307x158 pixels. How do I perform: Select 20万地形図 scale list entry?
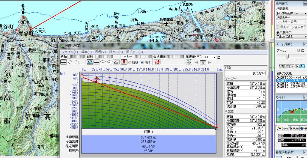[x=291, y=80]
